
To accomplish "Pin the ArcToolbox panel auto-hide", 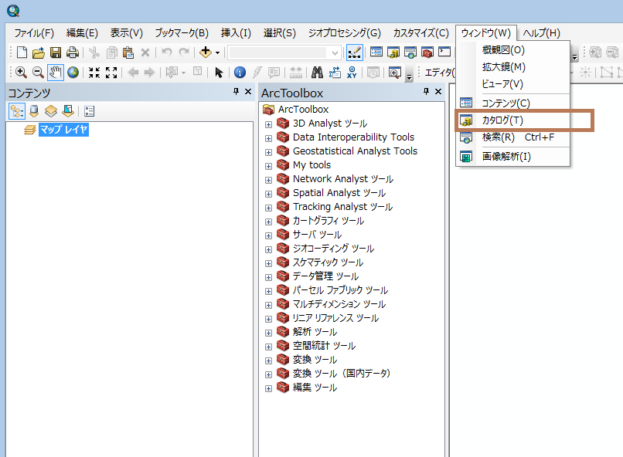I will 427,92.
